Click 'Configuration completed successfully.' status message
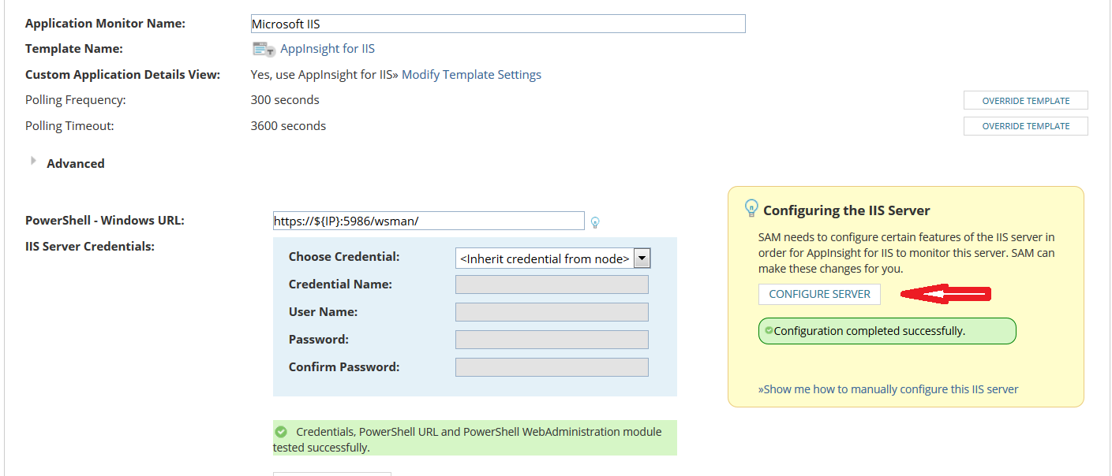This screenshot has height=476, width=1112. coord(887,331)
